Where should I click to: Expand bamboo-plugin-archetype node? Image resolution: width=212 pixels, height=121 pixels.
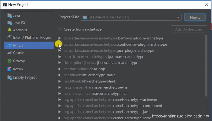pyautogui.click(x=59, y=38)
